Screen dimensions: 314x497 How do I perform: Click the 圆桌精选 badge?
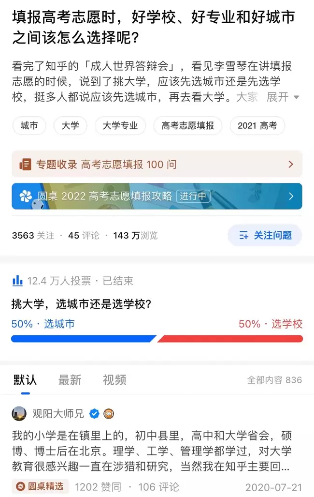tap(41, 486)
